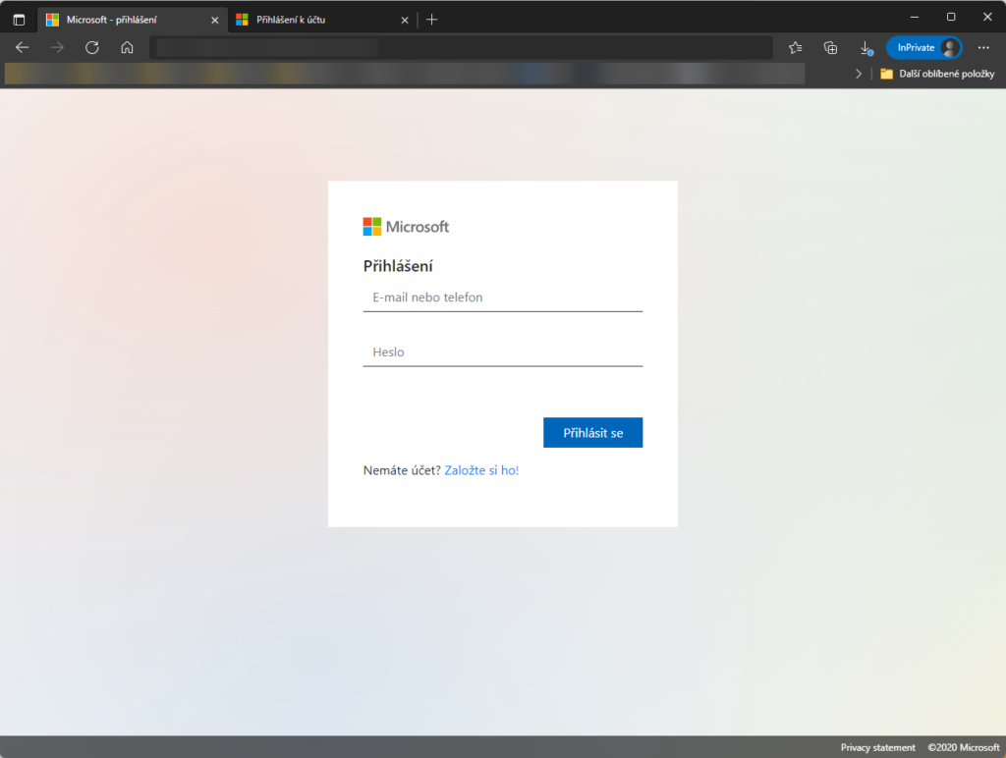Image resolution: width=1006 pixels, height=758 pixels.
Task: Minimize the browser window
Action: point(915,18)
